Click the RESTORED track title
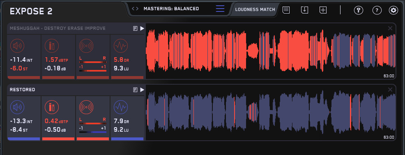The width and height of the screenshot is (405, 155). click(x=22, y=90)
